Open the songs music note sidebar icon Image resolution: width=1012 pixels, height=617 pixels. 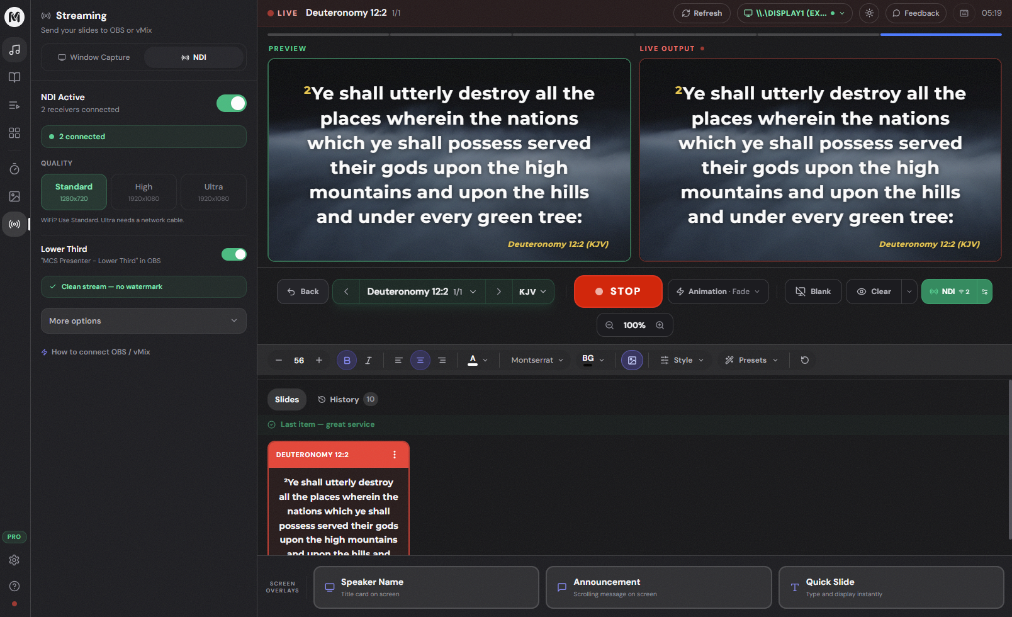(x=14, y=50)
